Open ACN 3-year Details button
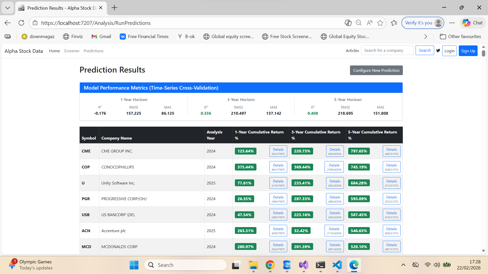This screenshot has width=488, height=274. 334,231
